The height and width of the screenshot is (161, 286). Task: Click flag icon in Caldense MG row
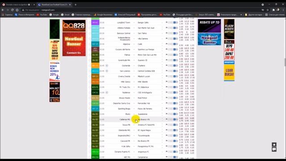coord(166,119)
